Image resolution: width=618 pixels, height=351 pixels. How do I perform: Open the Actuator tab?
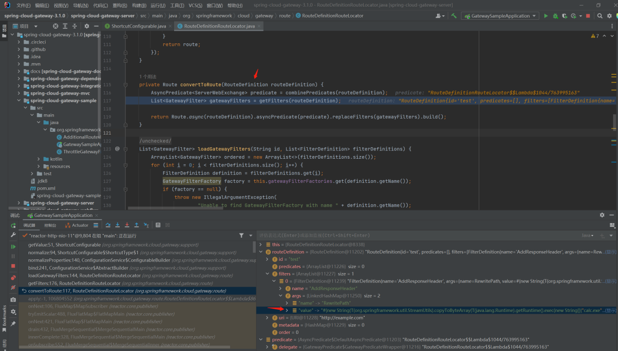[77, 225]
